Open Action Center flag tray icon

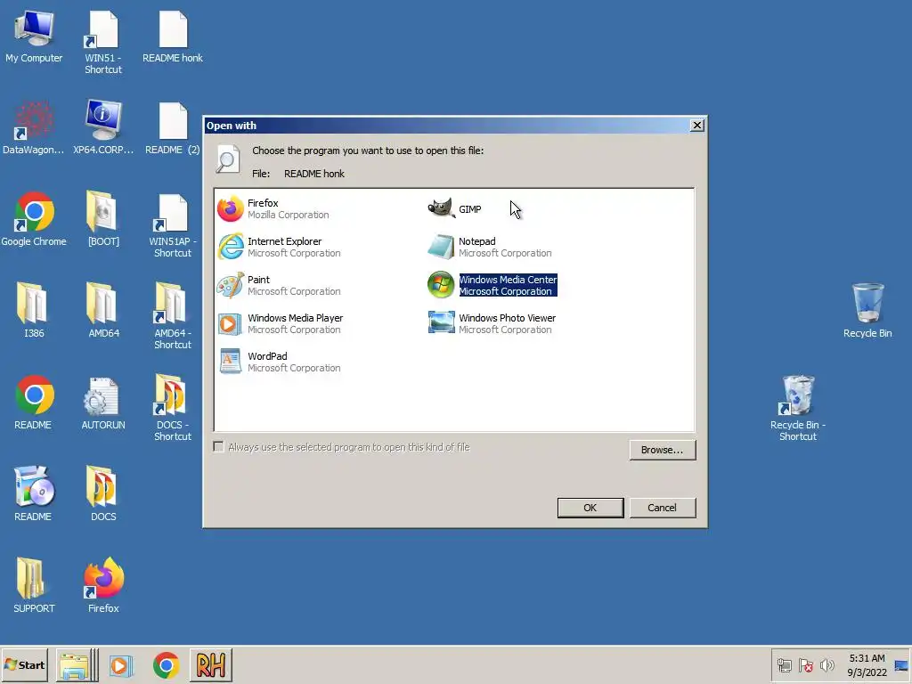(x=805, y=665)
